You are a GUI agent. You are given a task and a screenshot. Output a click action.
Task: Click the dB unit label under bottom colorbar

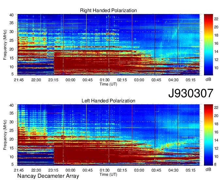(208, 169)
